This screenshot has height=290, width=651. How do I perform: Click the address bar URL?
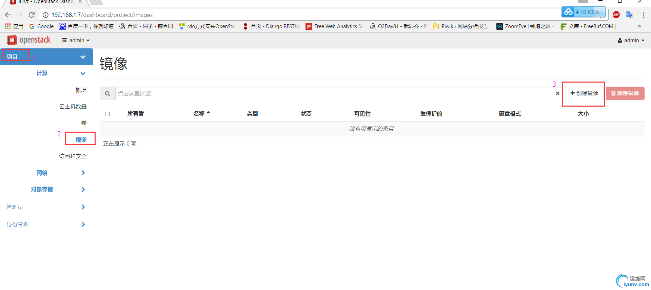[102, 15]
